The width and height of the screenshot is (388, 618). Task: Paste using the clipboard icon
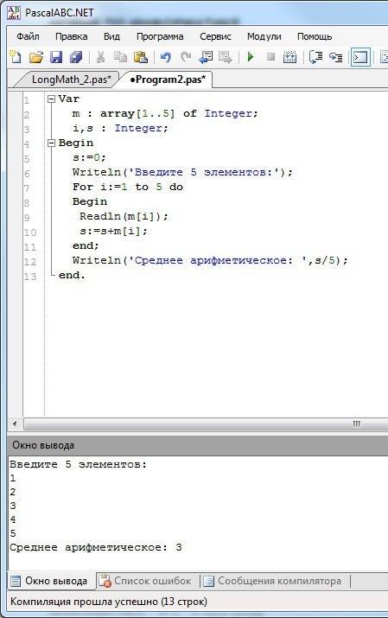(141, 57)
